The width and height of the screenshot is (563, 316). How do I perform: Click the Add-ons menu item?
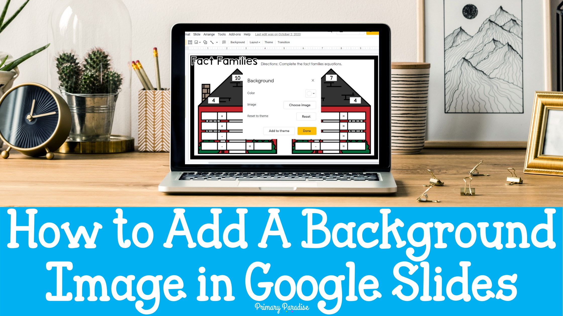pos(234,34)
